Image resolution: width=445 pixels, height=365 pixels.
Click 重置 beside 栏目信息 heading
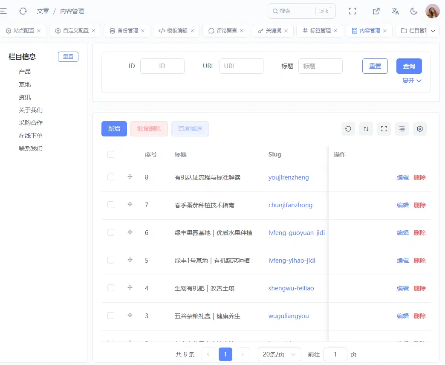click(x=68, y=56)
